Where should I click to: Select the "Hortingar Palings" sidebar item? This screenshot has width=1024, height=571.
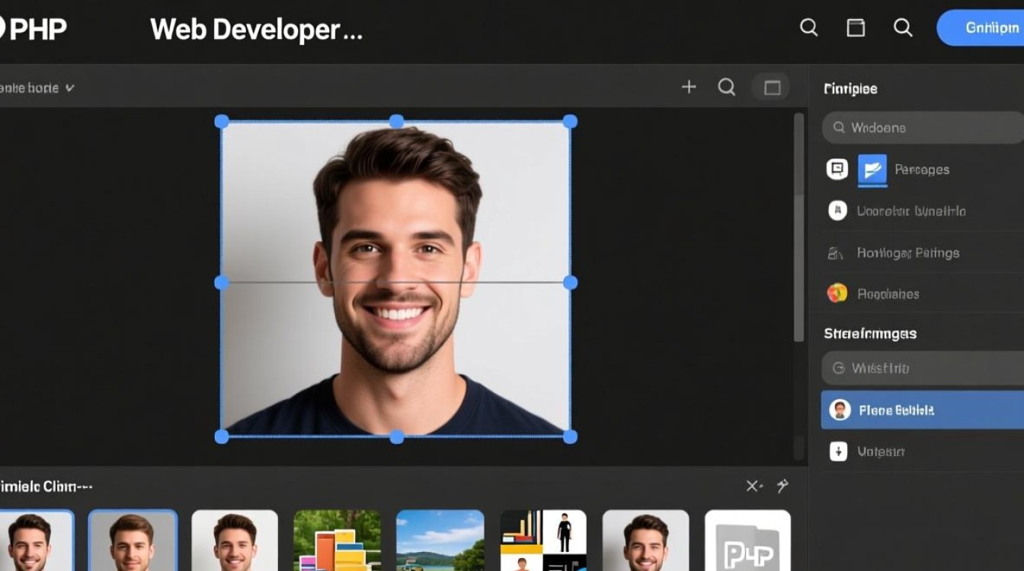[907, 253]
